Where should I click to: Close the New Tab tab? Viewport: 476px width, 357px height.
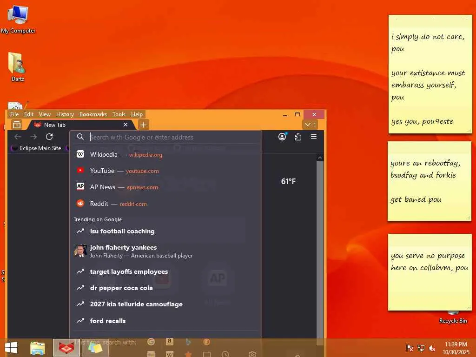(x=126, y=125)
